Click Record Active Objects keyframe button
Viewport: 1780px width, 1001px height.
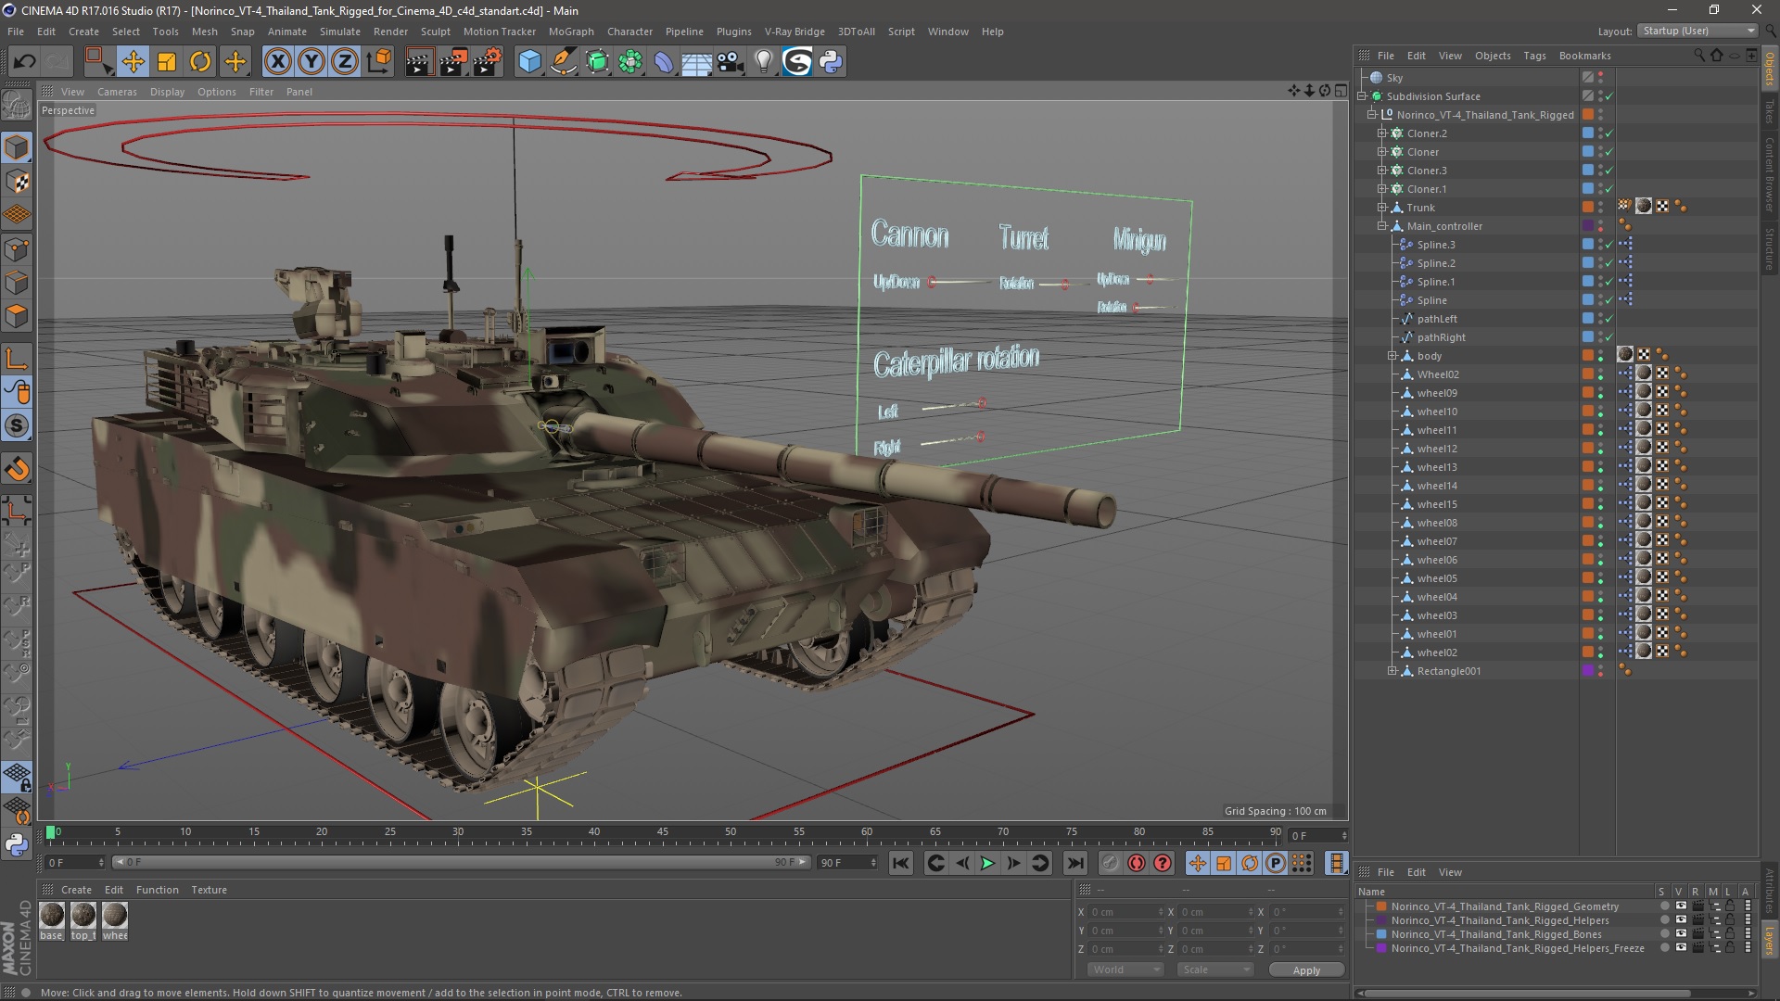1111,863
